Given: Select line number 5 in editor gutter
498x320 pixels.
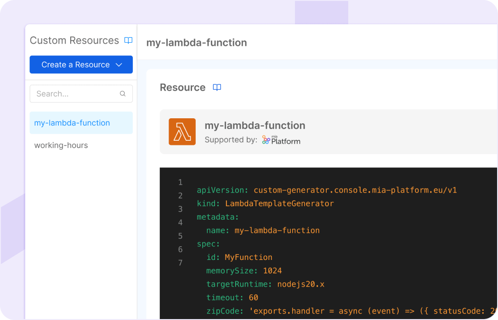Looking at the screenshot, I should coord(181,236).
